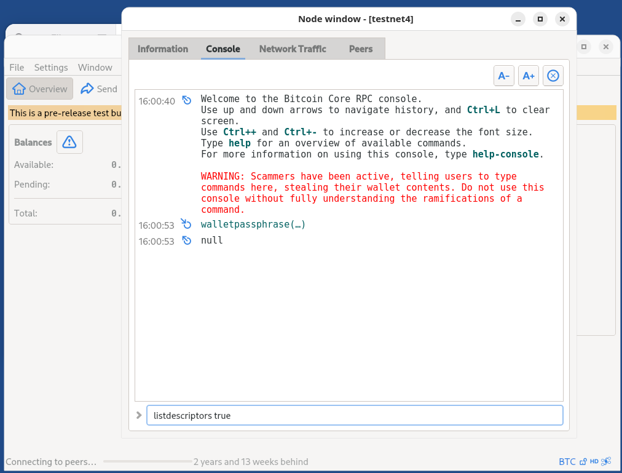Click the Pending balance label
This screenshot has height=473, width=622.
(x=32, y=185)
